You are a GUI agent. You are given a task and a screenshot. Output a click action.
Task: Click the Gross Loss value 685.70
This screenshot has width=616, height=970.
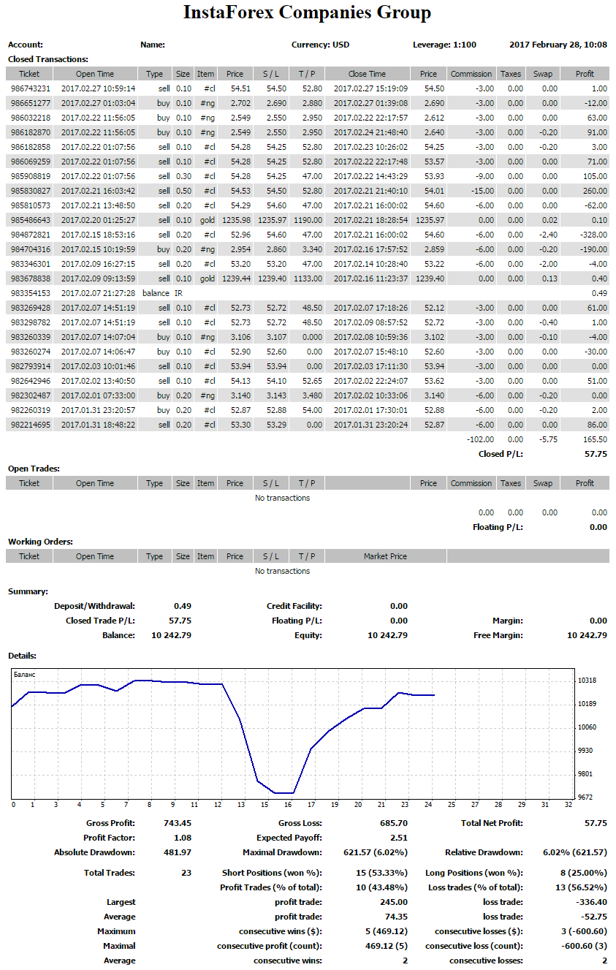click(393, 823)
